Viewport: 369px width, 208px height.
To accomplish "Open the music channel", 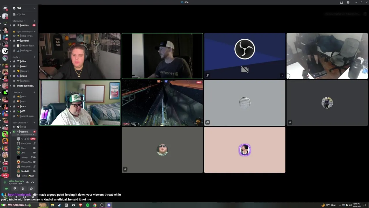I will pos(24,76).
